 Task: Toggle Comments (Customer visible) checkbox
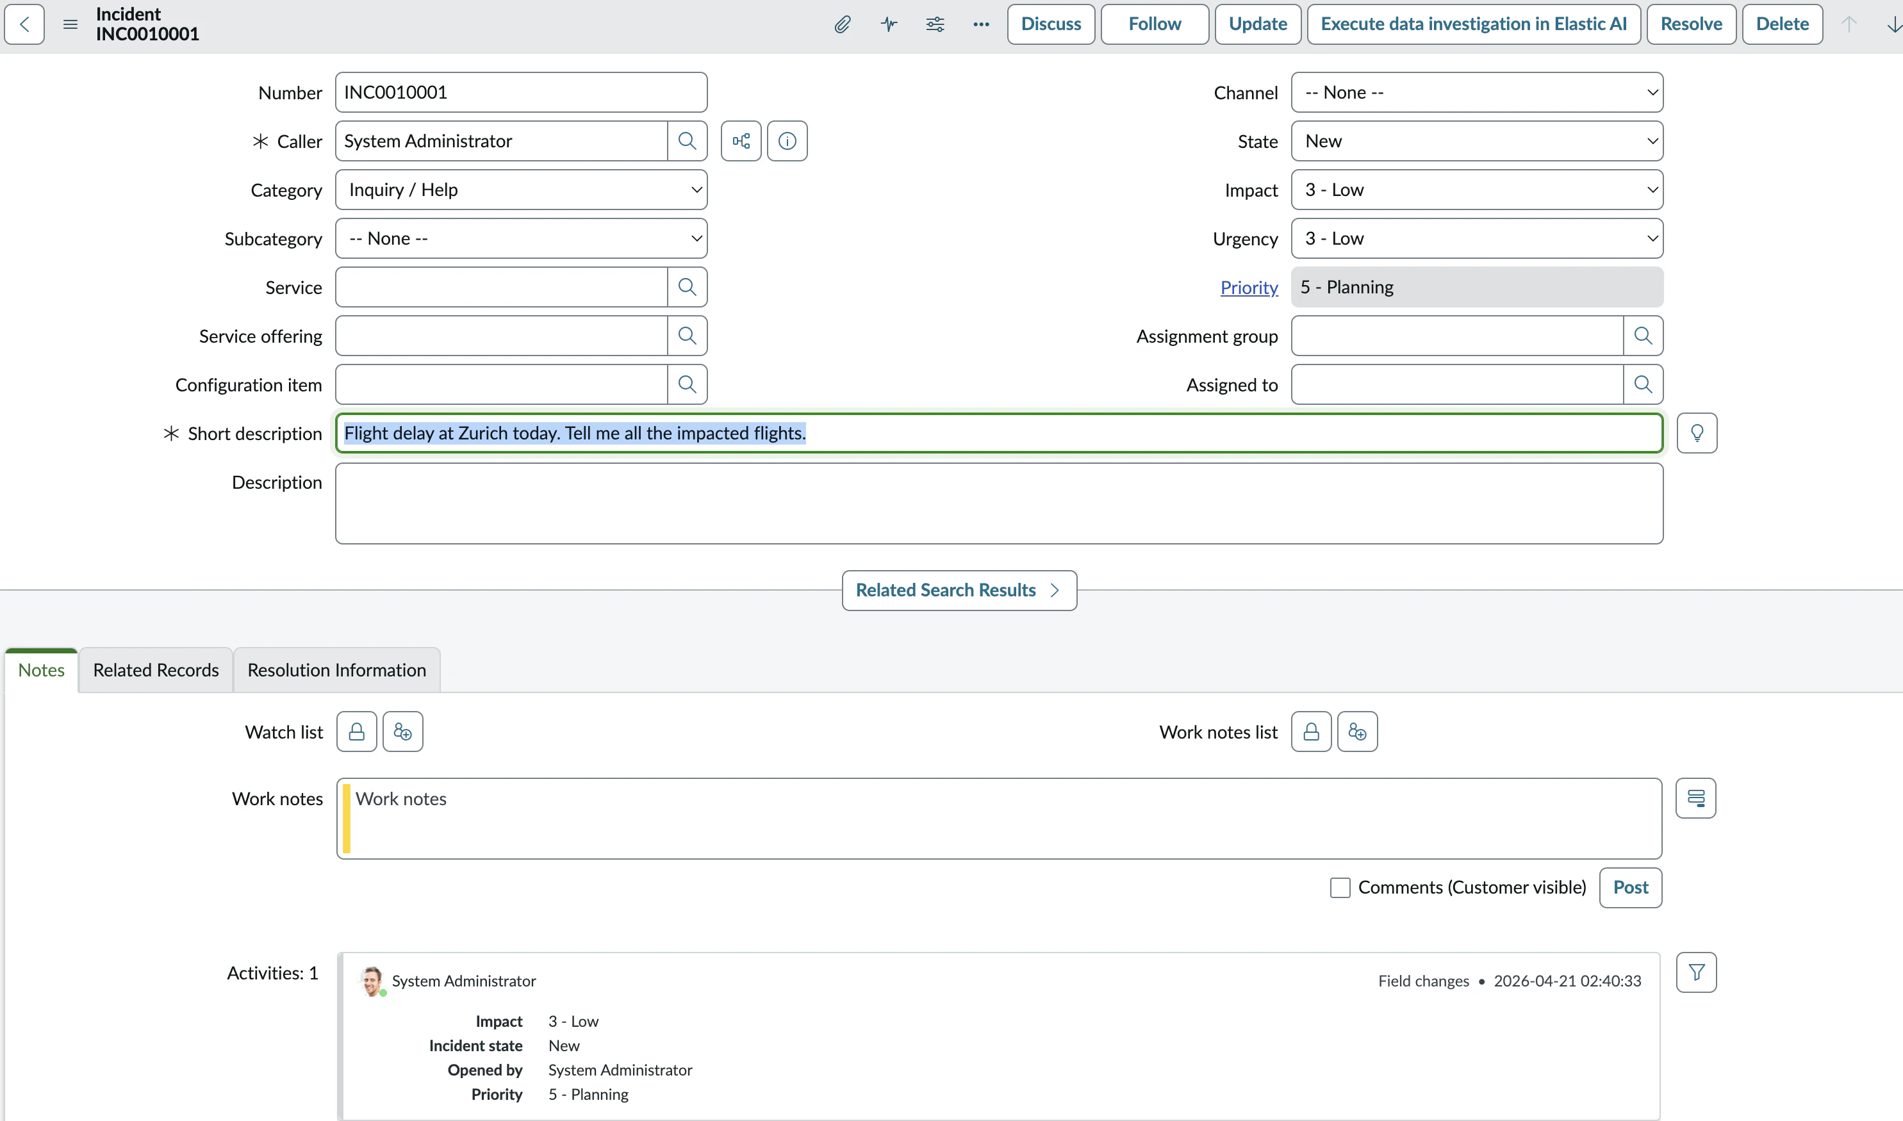pyautogui.click(x=1340, y=888)
